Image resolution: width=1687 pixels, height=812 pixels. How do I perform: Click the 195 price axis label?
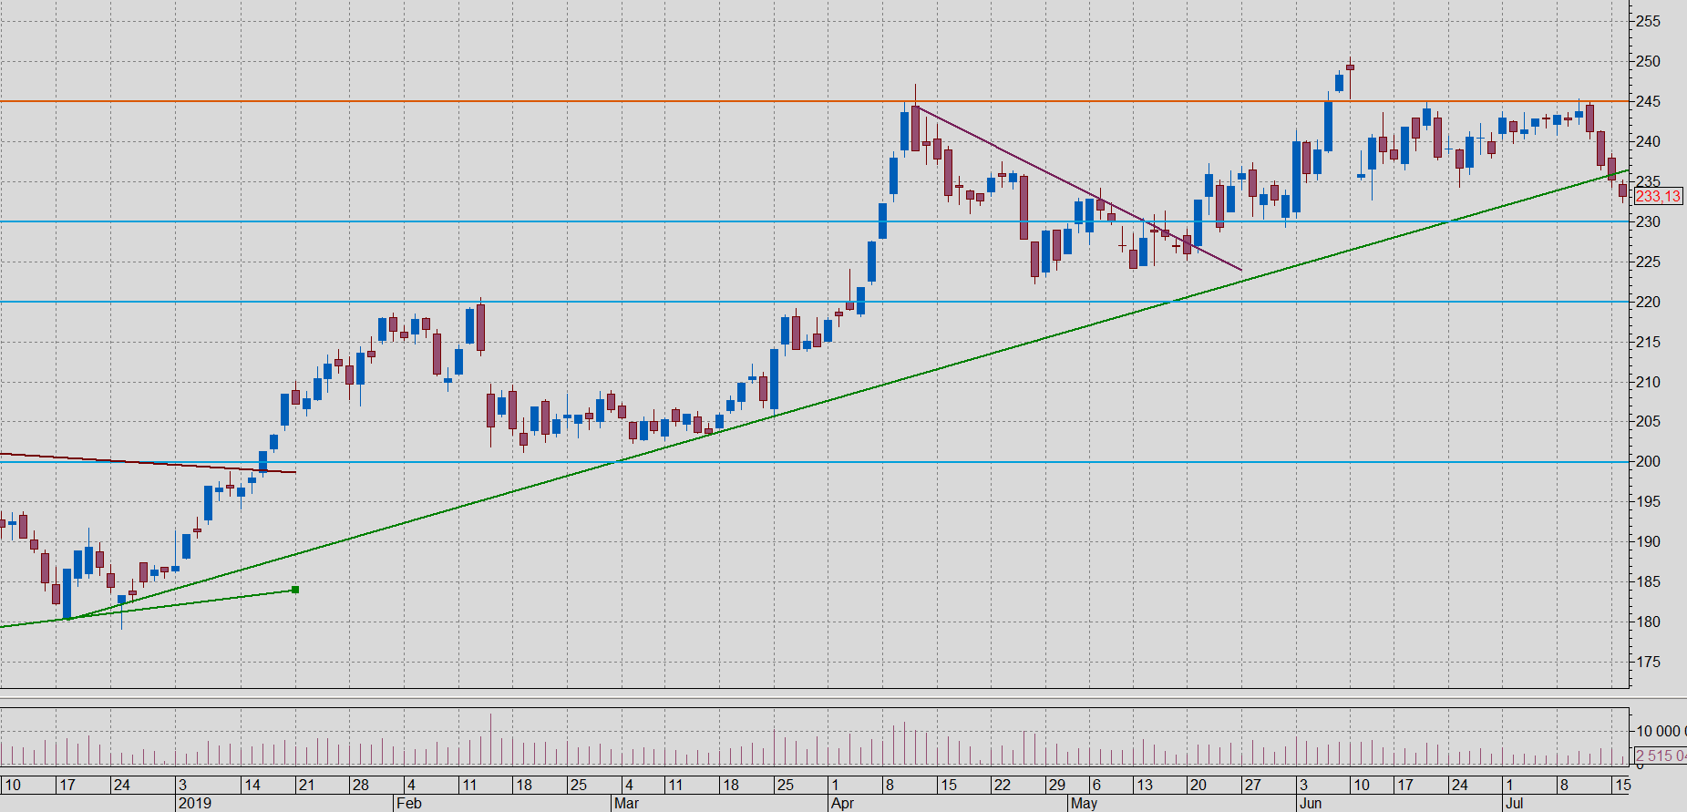pos(1648,501)
